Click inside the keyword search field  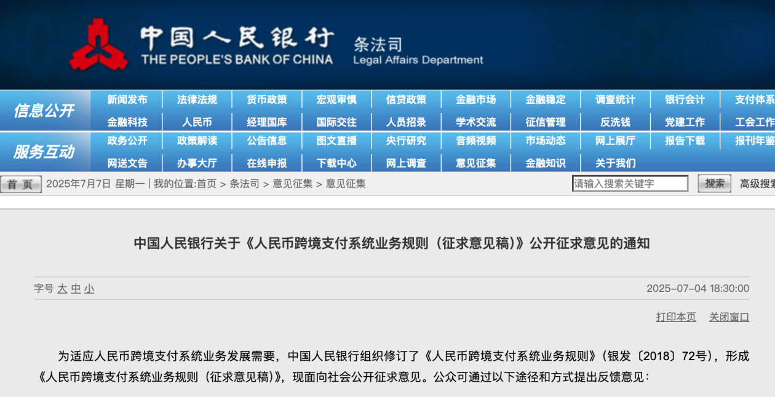coord(630,183)
